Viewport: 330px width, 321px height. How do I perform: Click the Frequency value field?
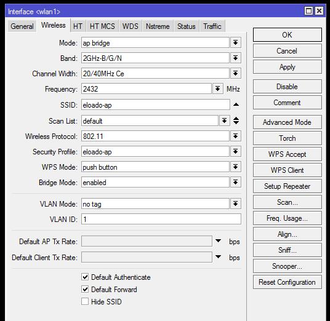tap(147, 89)
